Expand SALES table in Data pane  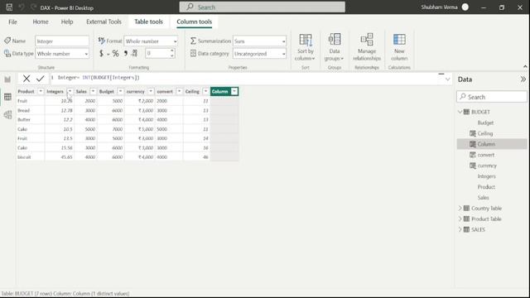tap(460, 229)
